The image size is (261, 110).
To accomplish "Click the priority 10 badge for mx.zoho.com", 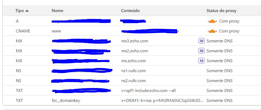I will [x=202, y=61].
